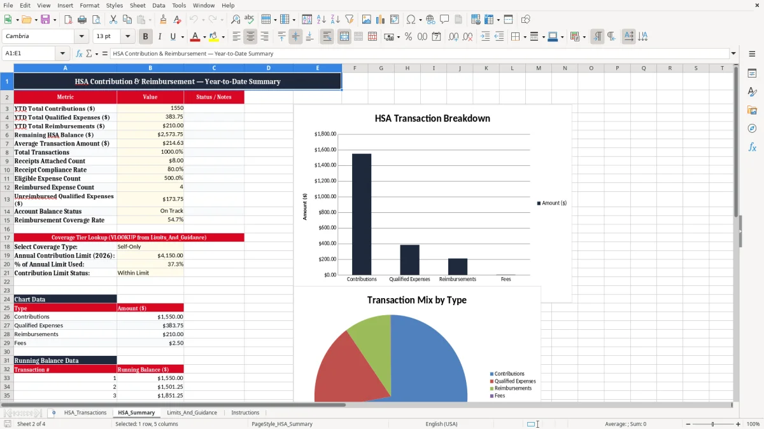Clear direct formatting

(x=176, y=20)
